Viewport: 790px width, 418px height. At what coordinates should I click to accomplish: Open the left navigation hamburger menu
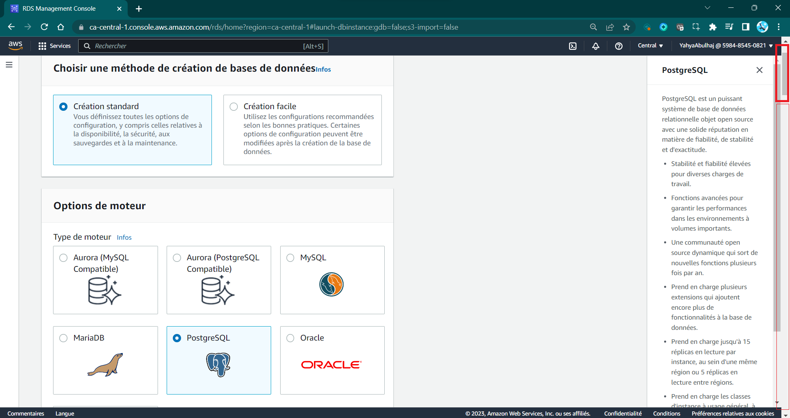click(x=9, y=65)
